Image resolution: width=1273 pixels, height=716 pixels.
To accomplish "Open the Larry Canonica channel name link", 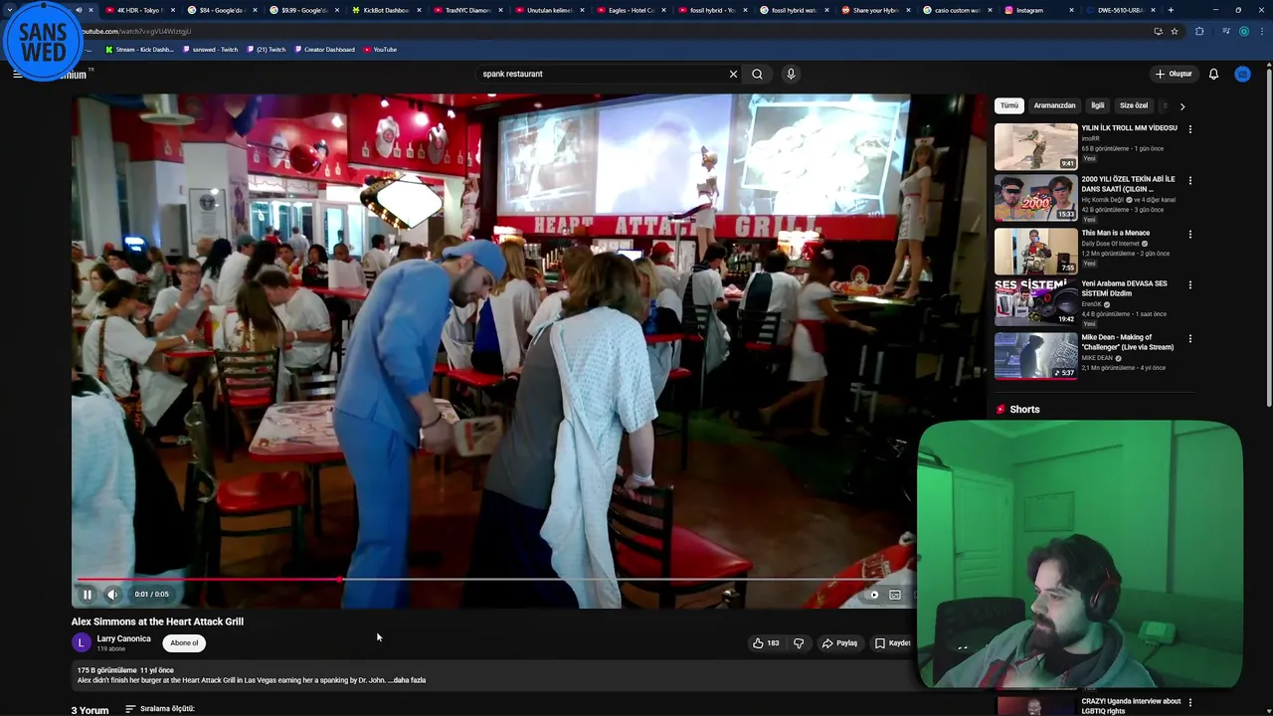I will (123, 638).
